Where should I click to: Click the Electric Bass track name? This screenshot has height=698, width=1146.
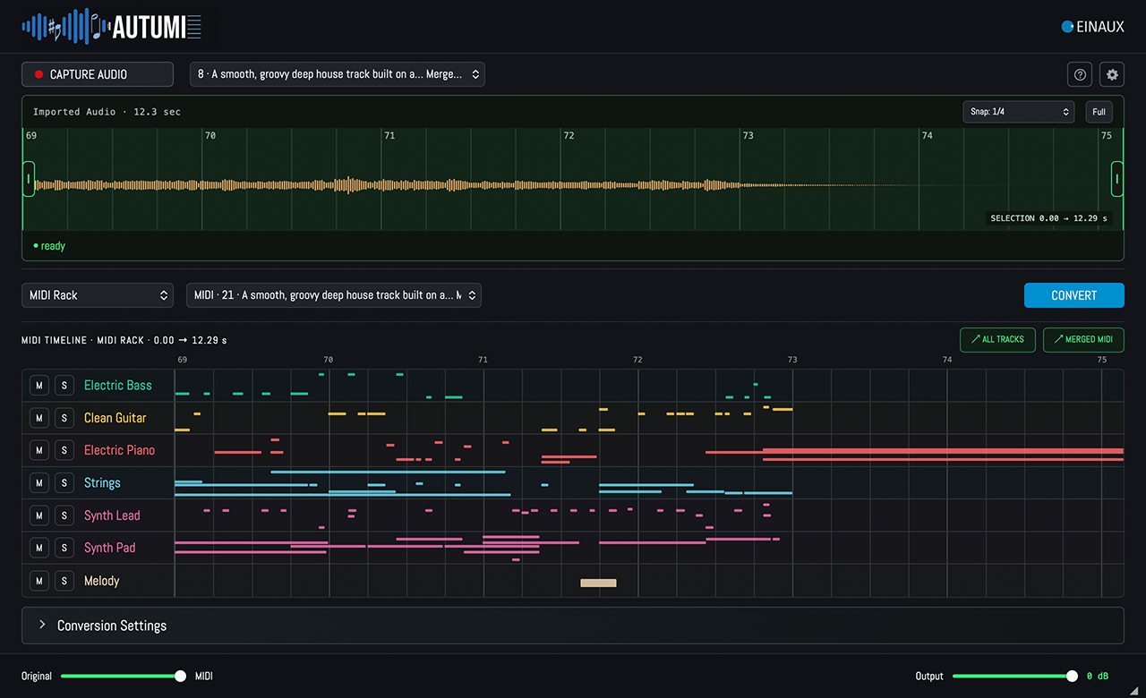[118, 385]
